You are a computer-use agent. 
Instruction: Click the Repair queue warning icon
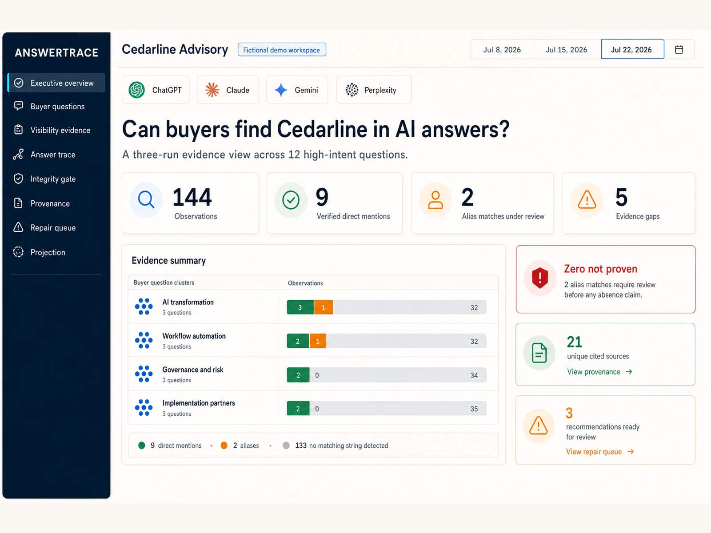pyautogui.click(x=18, y=227)
